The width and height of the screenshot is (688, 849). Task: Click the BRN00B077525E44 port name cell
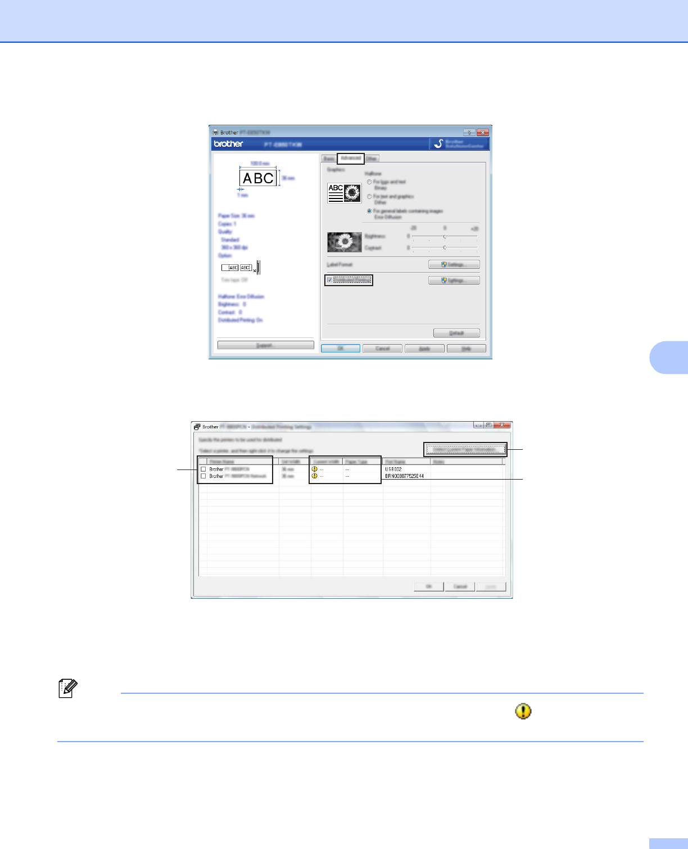point(405,476)
